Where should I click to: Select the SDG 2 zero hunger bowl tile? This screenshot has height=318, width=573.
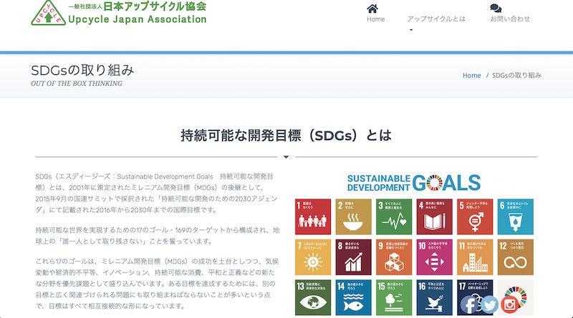(354, 217)
